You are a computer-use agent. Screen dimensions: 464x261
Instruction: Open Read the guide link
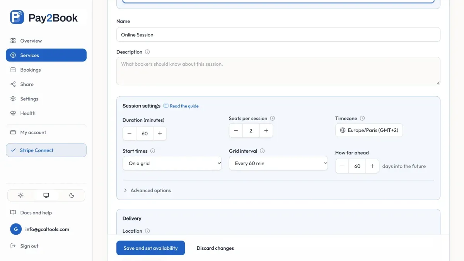pos(181,106)
